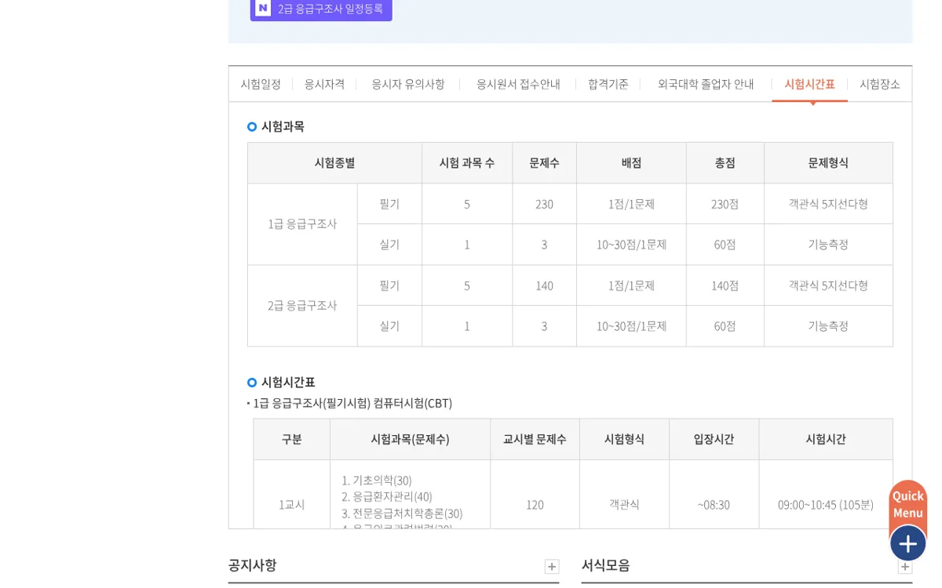Click the 1교시 cell in timetable
942x588 pixels.
click(292, 505)
